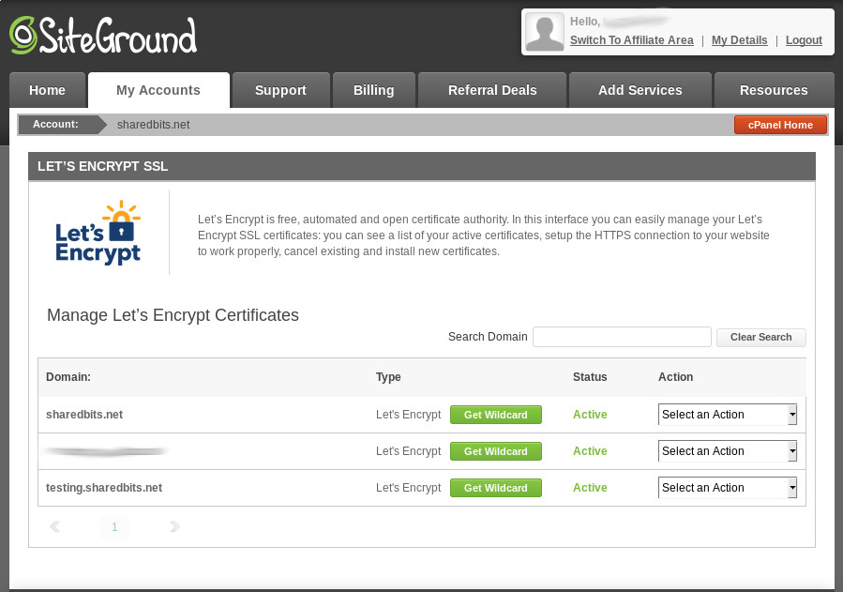Click the cPanel Home button
The image size is (843, 592).
click(780, 125)
